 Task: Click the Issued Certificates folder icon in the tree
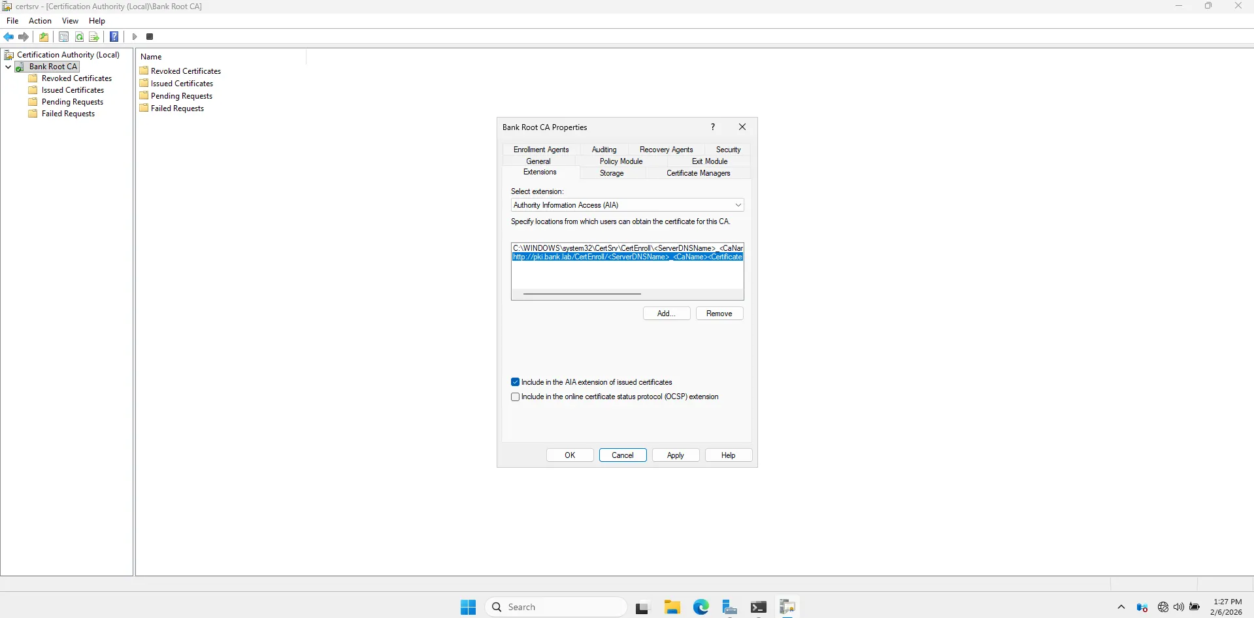tap(33, 90)
